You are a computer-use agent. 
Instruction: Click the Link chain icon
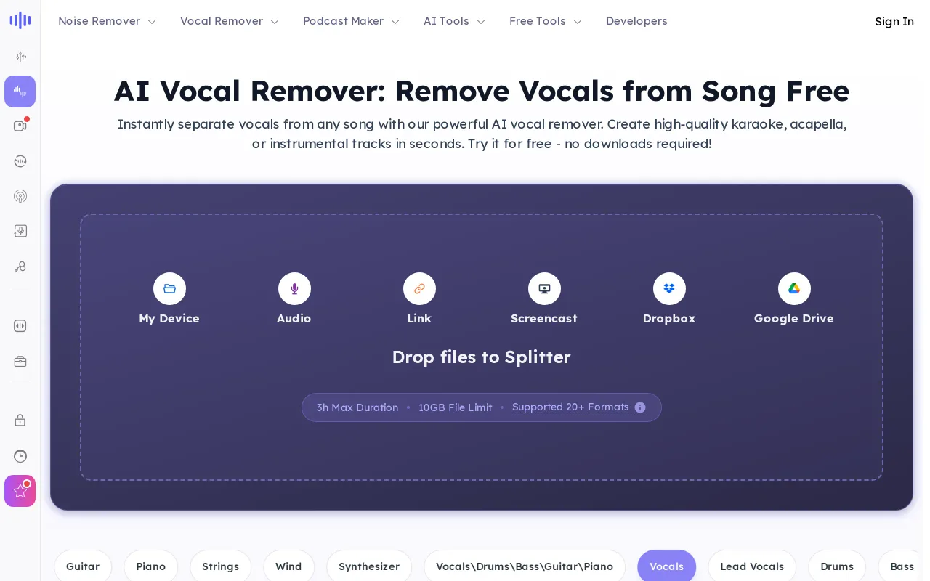(x=419, y=289)
